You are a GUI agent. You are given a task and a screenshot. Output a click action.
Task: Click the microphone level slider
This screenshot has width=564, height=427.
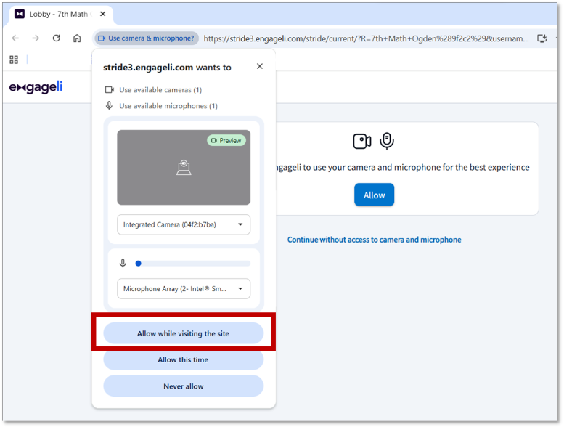(x=193, y=264)
